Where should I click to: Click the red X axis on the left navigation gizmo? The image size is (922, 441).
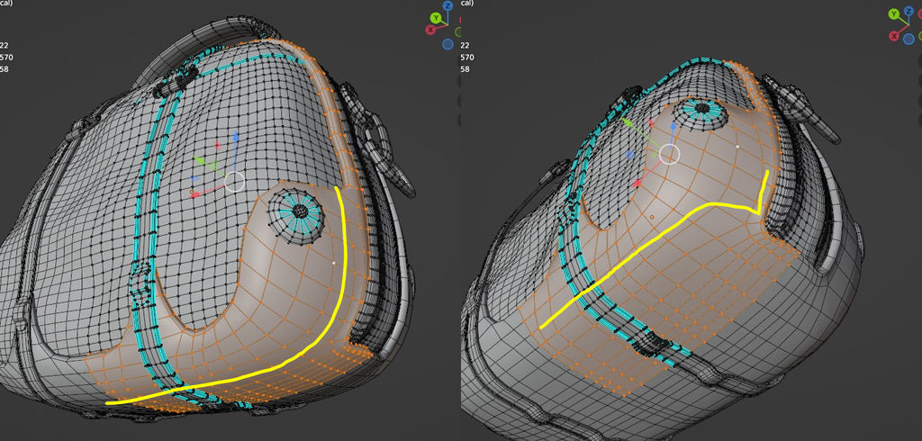[429, 30]
